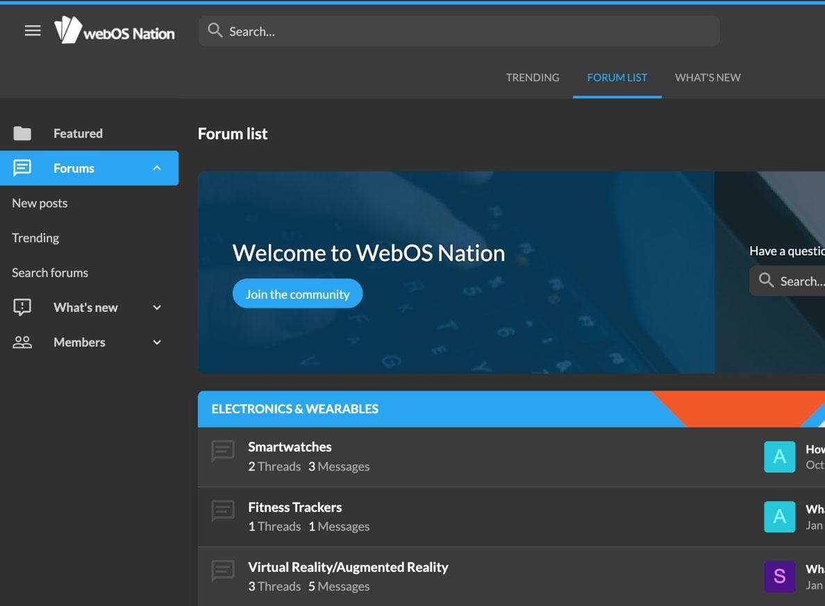The image size is (825, 606).
Task: Switch to the What's New tab
Action: (708, 78)
